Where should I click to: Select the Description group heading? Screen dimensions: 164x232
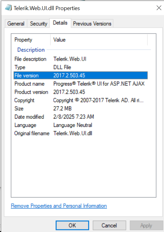tap(31, 50)
